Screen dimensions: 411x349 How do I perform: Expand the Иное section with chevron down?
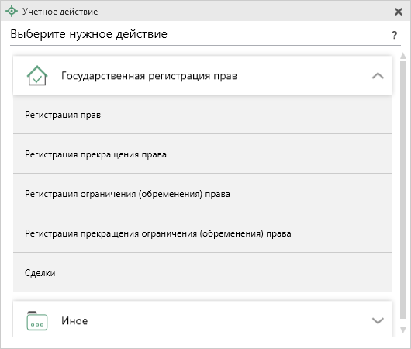click(378, 320)
